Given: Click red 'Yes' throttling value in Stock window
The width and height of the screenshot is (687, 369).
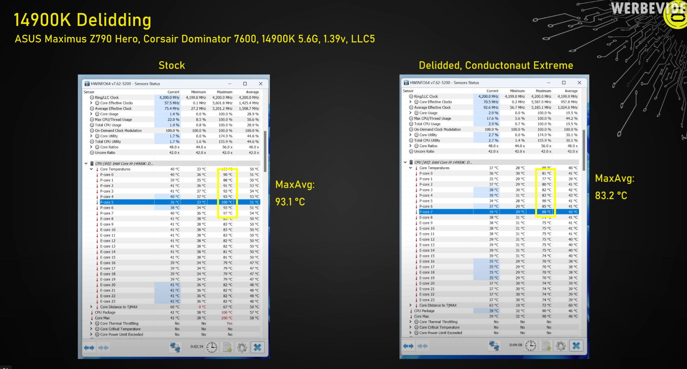Looking at the screenshot, I should tap(229, 324).
